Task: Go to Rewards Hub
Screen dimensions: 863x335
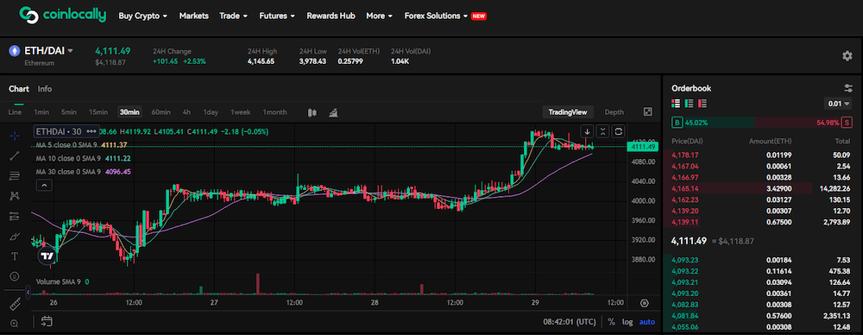Action: click(x=331, y=16)
